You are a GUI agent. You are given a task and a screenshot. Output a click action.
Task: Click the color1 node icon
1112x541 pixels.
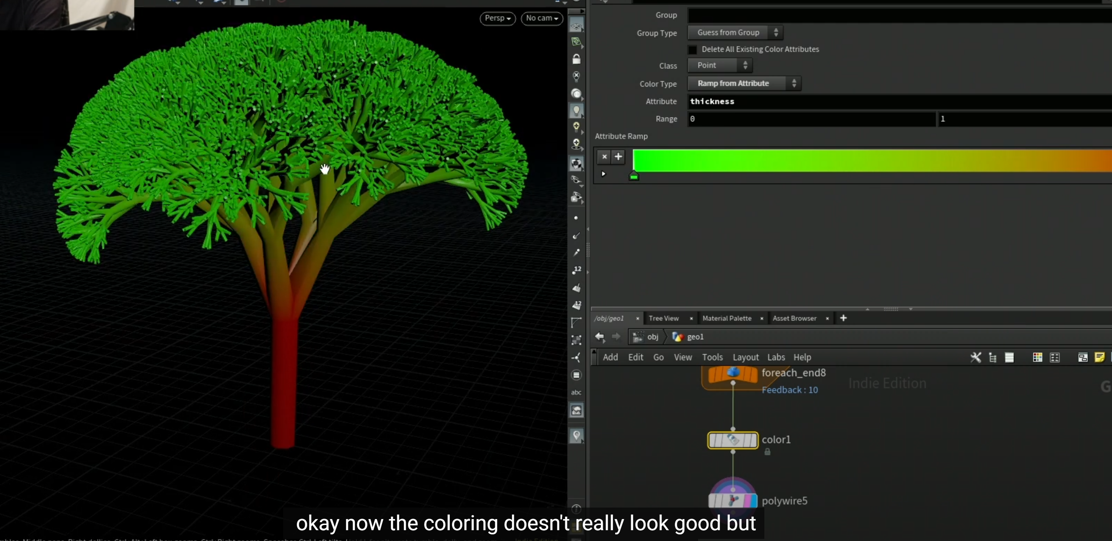[x=733, y=440]
